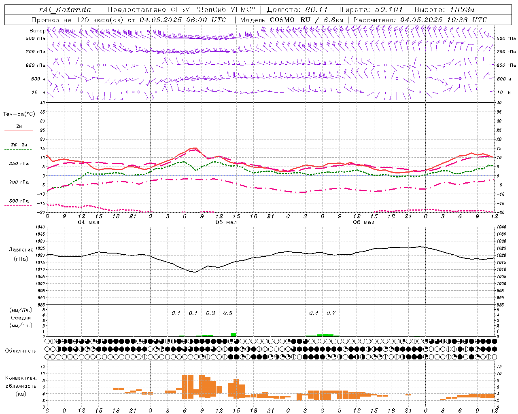Click the 700 гПа temperature legend entry
The image size is (518, 414).
[x=19, y=182]
